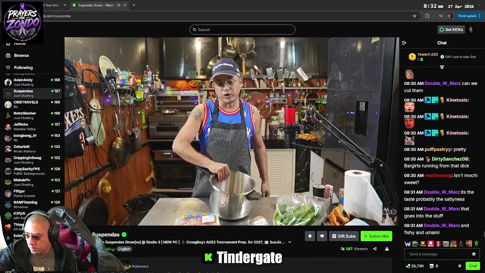Open the browser media control icon

tap(440, 16)
